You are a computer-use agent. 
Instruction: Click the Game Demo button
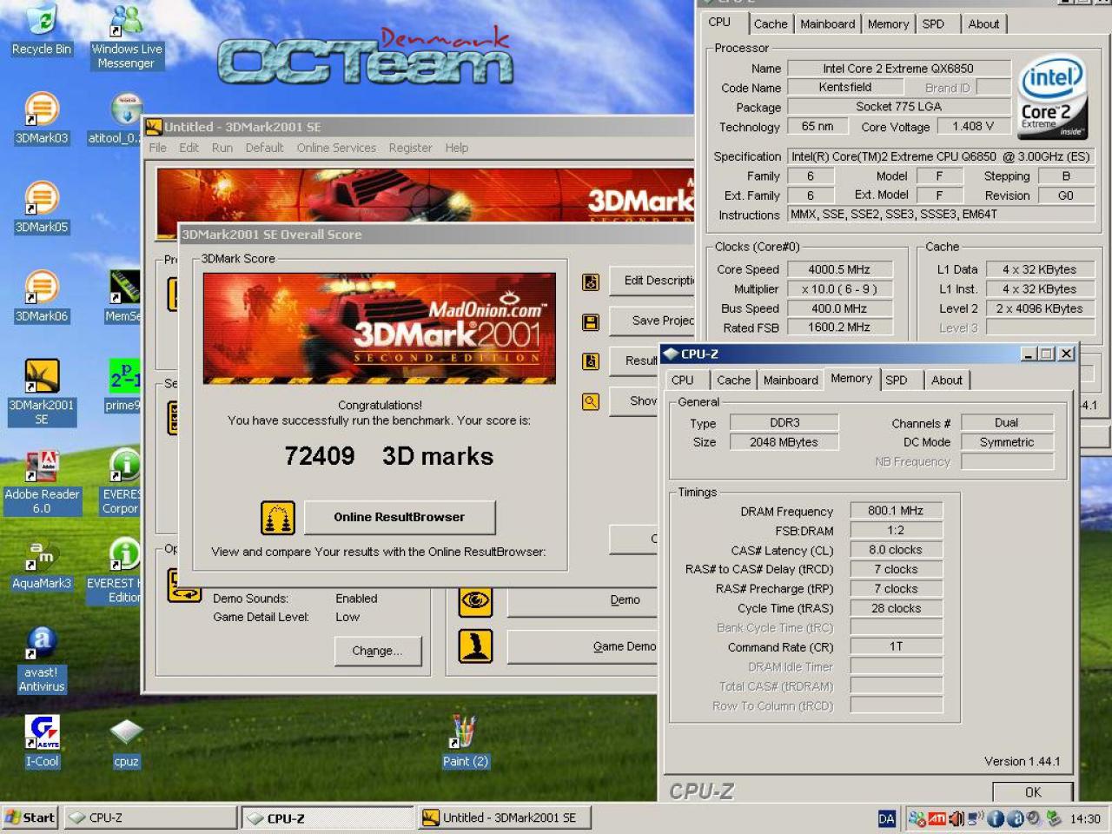point(581,646)
